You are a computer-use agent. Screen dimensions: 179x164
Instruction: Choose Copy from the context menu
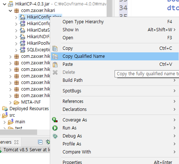(115, 48)
